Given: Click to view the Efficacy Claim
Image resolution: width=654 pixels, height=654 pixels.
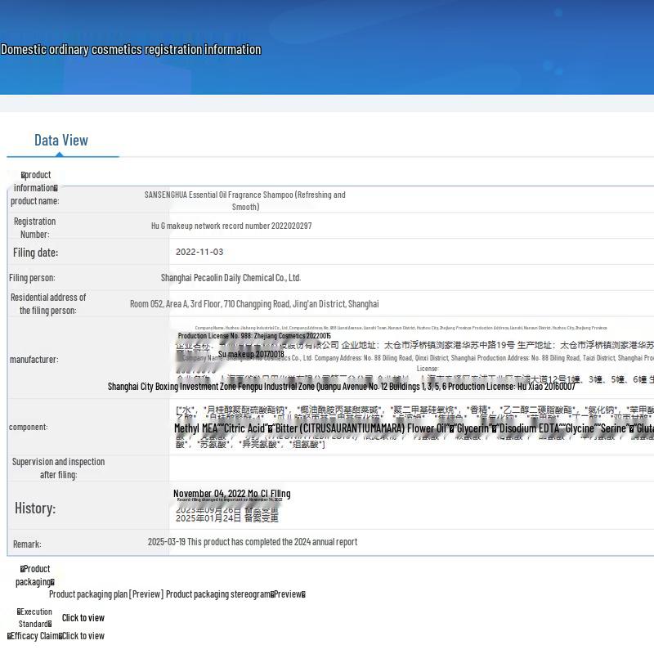Looking at the screenshot, I should [83, 636].
